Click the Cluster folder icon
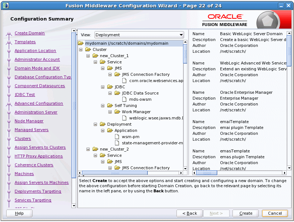 (x=88, y=49)
